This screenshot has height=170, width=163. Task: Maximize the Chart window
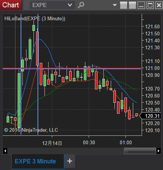pyautogui.click(x=150, y=5)
